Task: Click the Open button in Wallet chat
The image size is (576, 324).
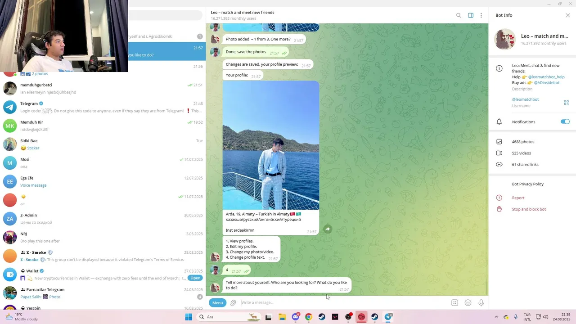Action: pyautogui.click(x=195, y=278)
